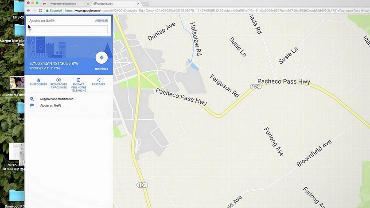The height and width of the screenshot is (208, 370).
Task: Click the Partager share icon
Action: 99,80
